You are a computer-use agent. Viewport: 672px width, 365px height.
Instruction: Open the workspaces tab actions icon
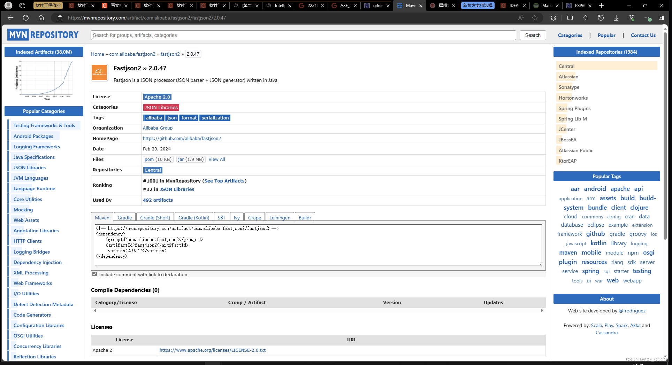click(x=23, y=5)
